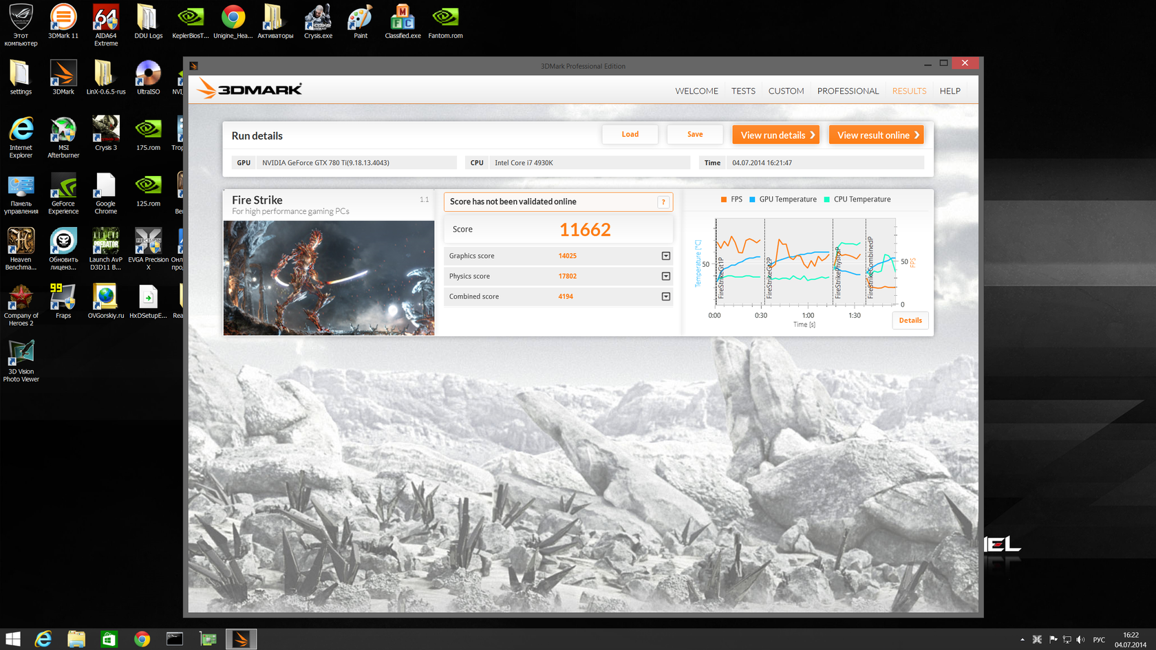Open the 125.rom file
This screenshot has height=650, width=1156.
click(x=148, y=189)
